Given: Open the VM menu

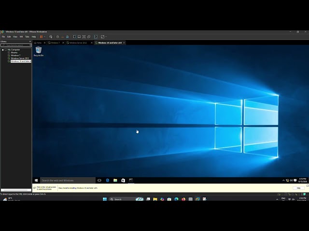Looking at the screenshot, I should click(x=21, y=37).
